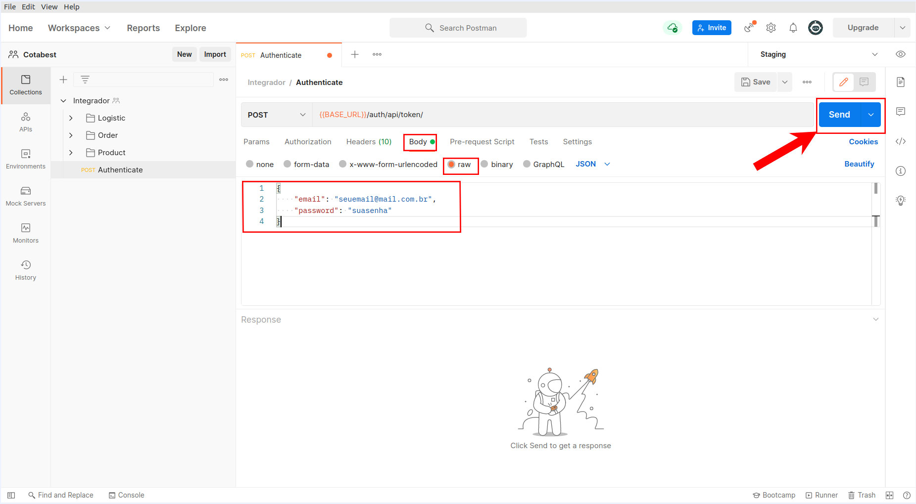Switch to the Params tab

click(256, 142)
